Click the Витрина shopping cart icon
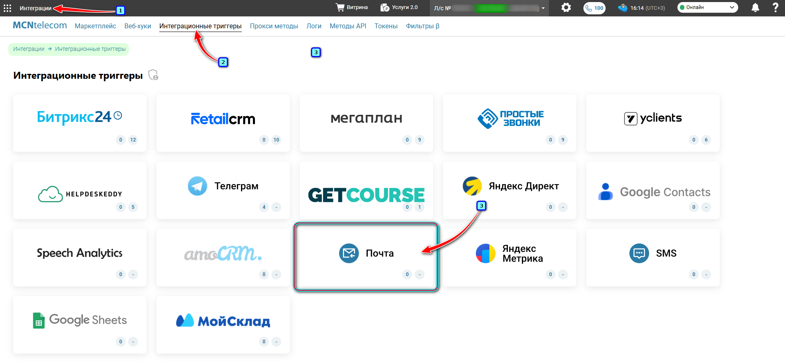Screen dimensions: 785x361 [340, 7]
